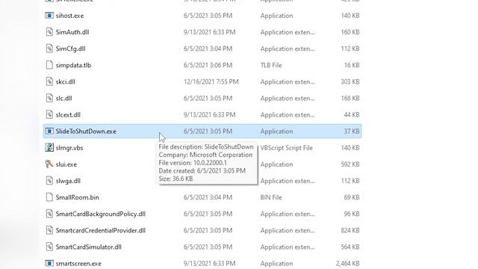Click the 2,464 KB size of smartscreen.exe
Viewport: 478px width, 269px height.
tap(347, 264)
